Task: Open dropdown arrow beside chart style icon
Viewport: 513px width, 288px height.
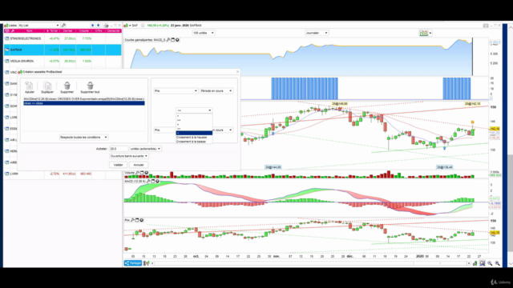Action: (x=430, y=33)
